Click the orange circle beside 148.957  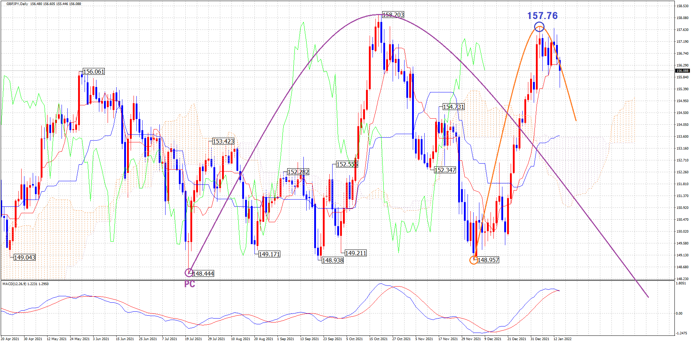click(474, 260)
